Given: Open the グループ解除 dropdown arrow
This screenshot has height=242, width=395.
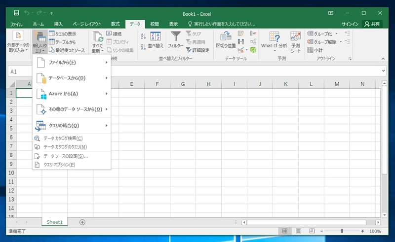Looking at the screenshot, I should [x=341, y=42].
